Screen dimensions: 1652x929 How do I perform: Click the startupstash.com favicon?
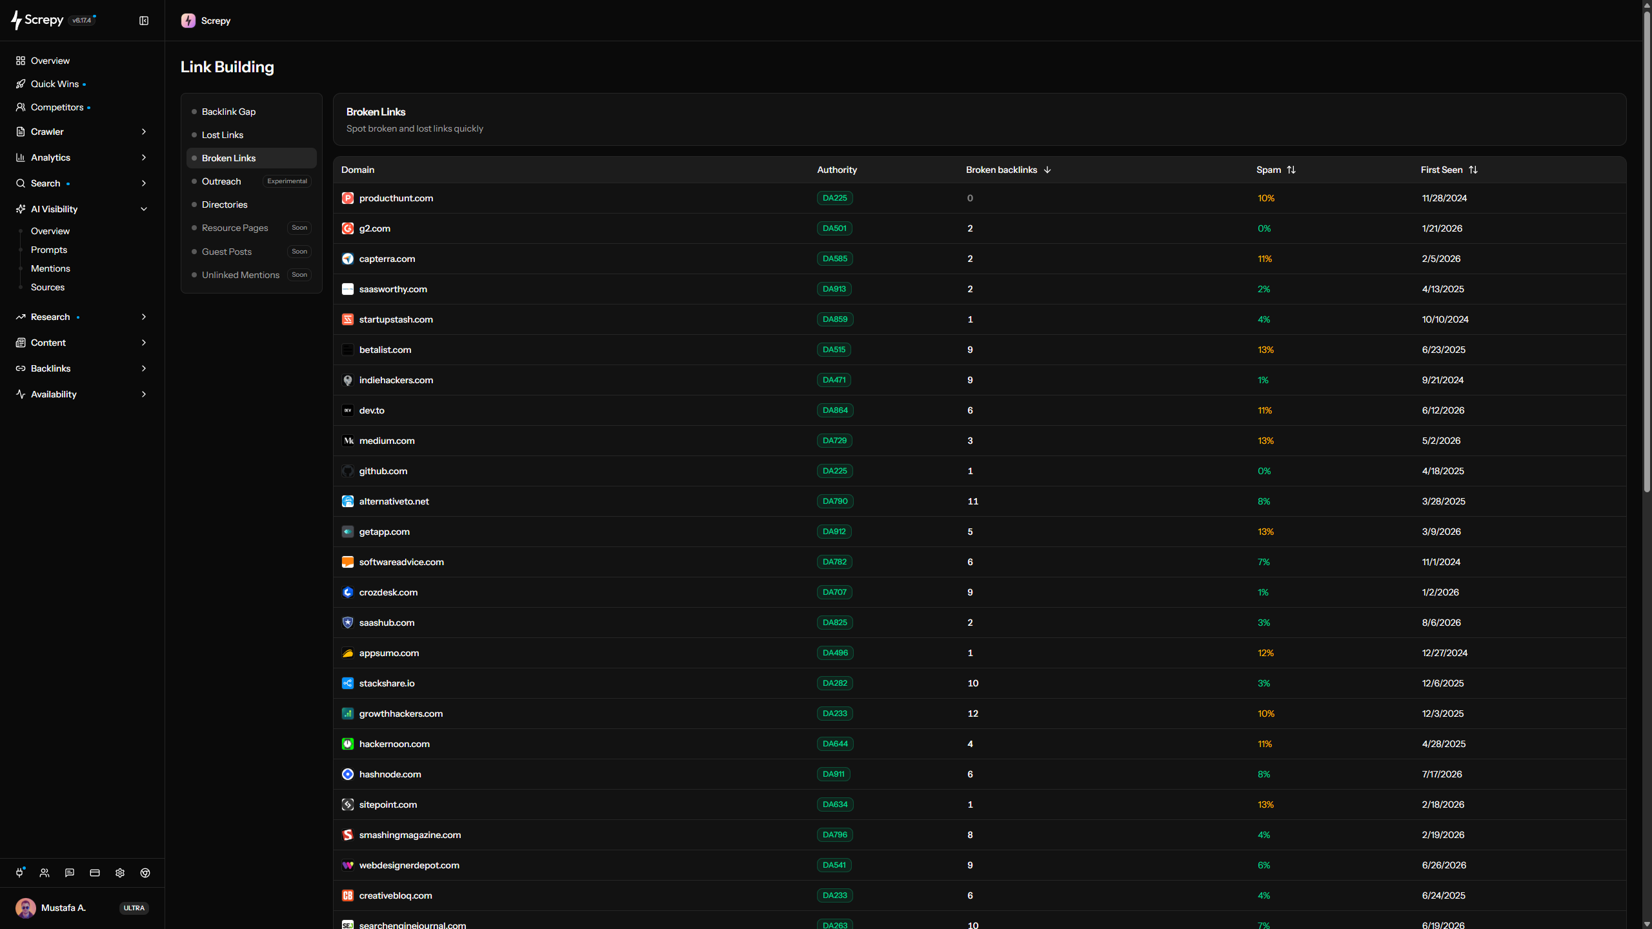(348, 319)
